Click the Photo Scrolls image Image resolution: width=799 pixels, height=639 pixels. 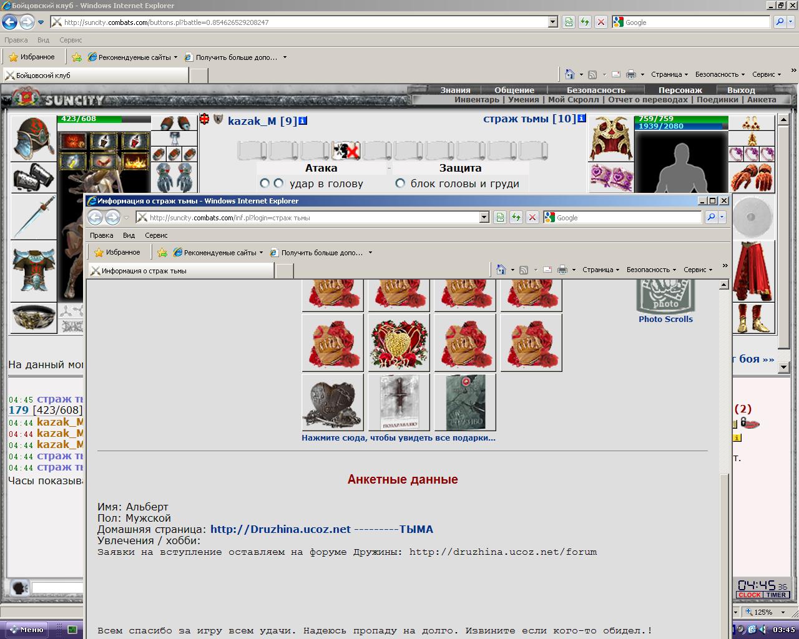(x=665, y=297)
